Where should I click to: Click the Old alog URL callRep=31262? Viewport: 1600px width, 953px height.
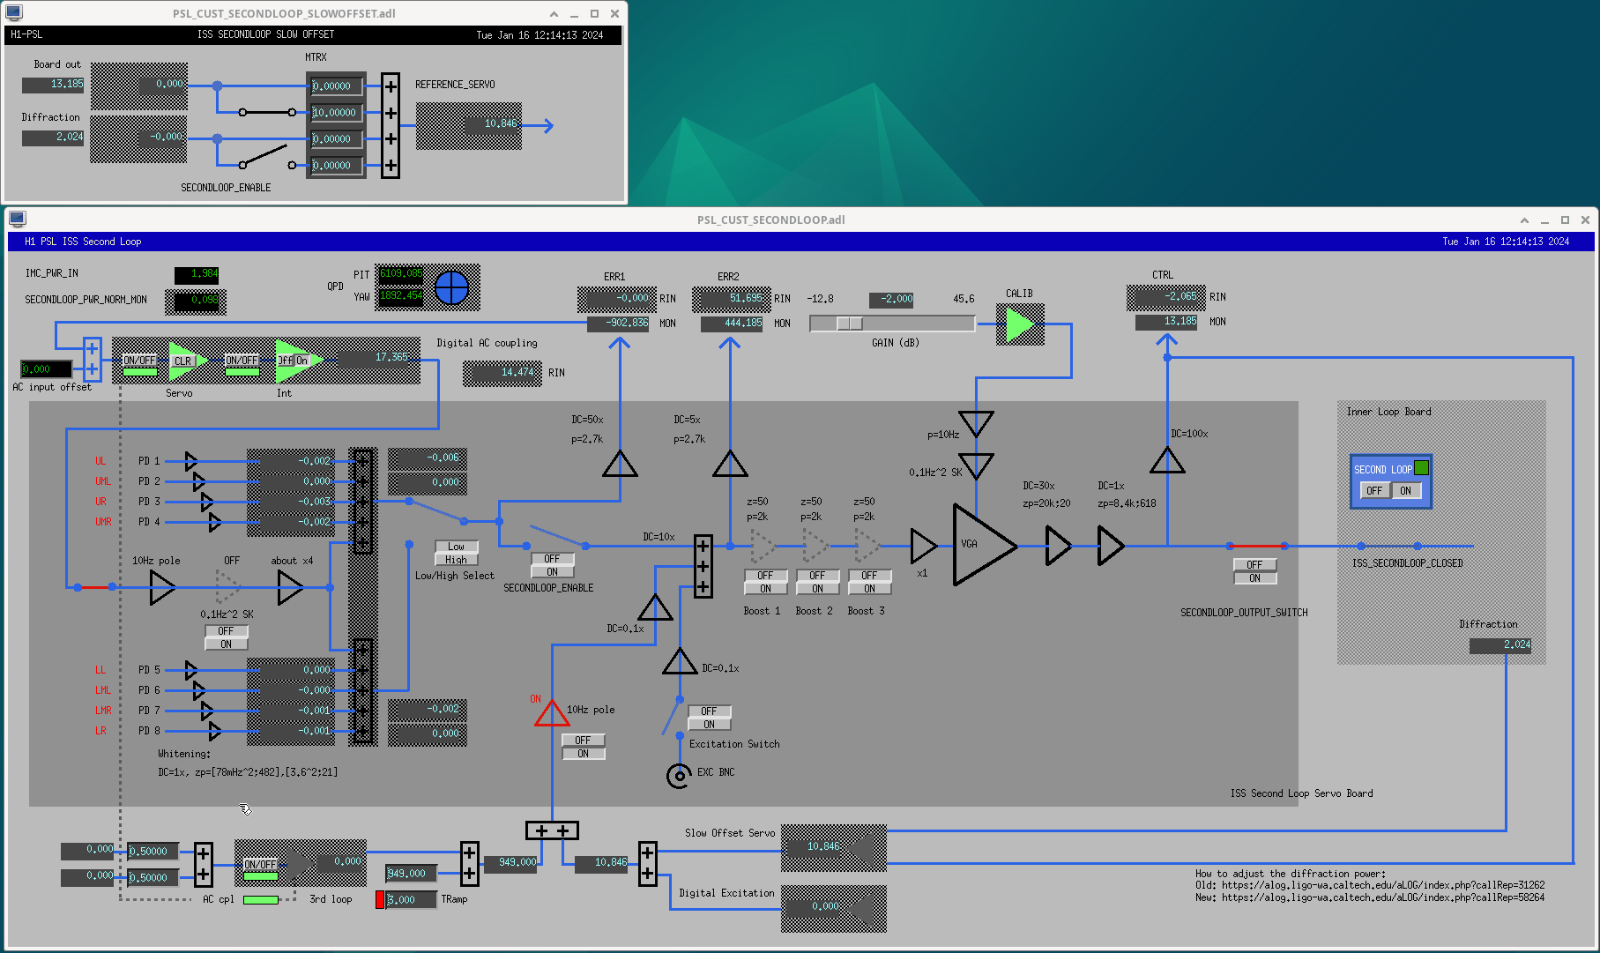pos(1383,885)
